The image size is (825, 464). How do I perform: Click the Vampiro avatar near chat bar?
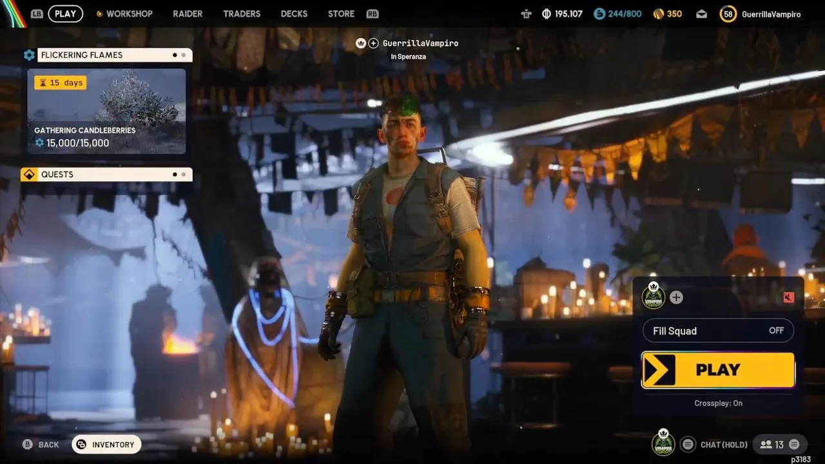point(663,443)
